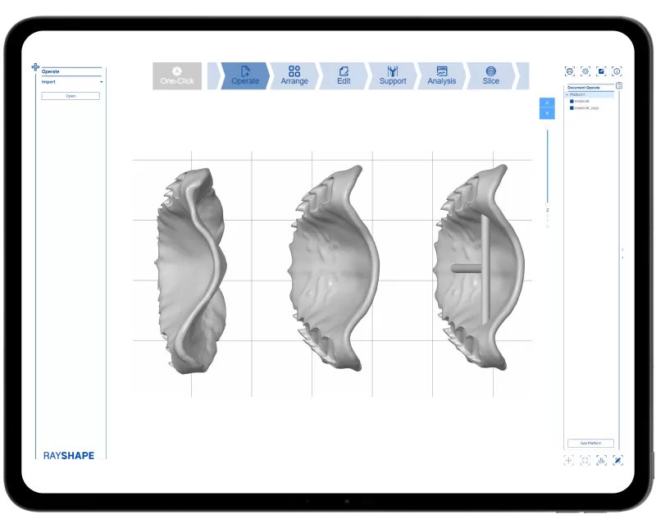Click the node icon beside Operate panel

click(x=35, y=67)
